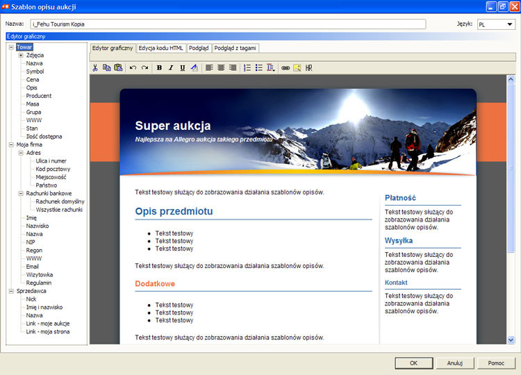Image resolution: width=521 pixels, height=375 pixels.
Task: Select Link - moje aukcje item
Action: pos(48,324)
